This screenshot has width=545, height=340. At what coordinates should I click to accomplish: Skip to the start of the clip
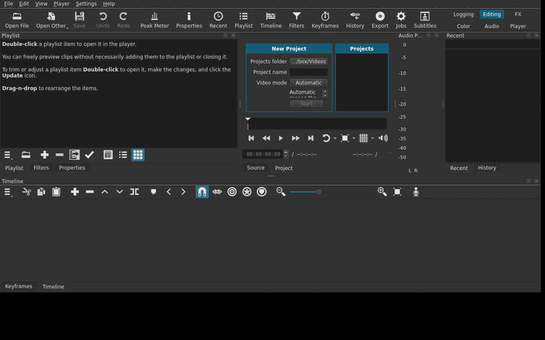tap(251, 138)
